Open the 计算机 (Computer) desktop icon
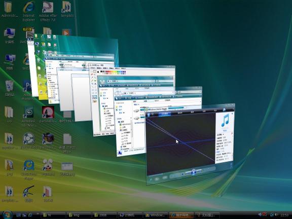Viewport: 292px width, 219px height. [x=9, y=36]
